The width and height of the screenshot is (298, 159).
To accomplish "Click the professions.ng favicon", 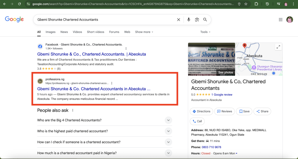I will point(40,81).
